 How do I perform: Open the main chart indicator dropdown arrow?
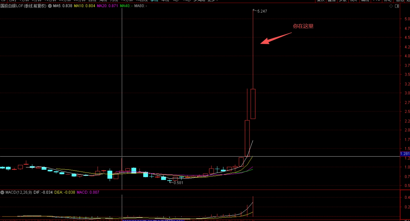50,6
